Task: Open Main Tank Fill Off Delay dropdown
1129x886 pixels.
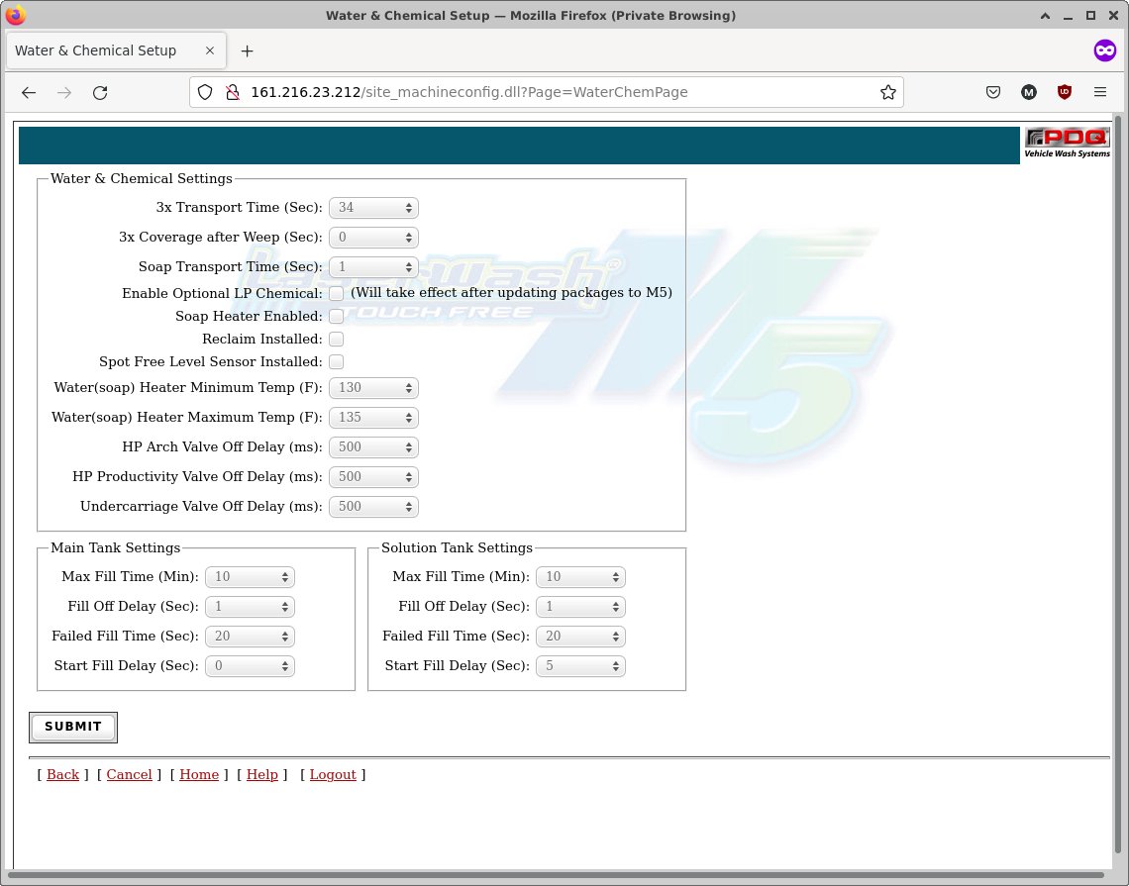Action: pyautogui.click(x=250, y=607)
